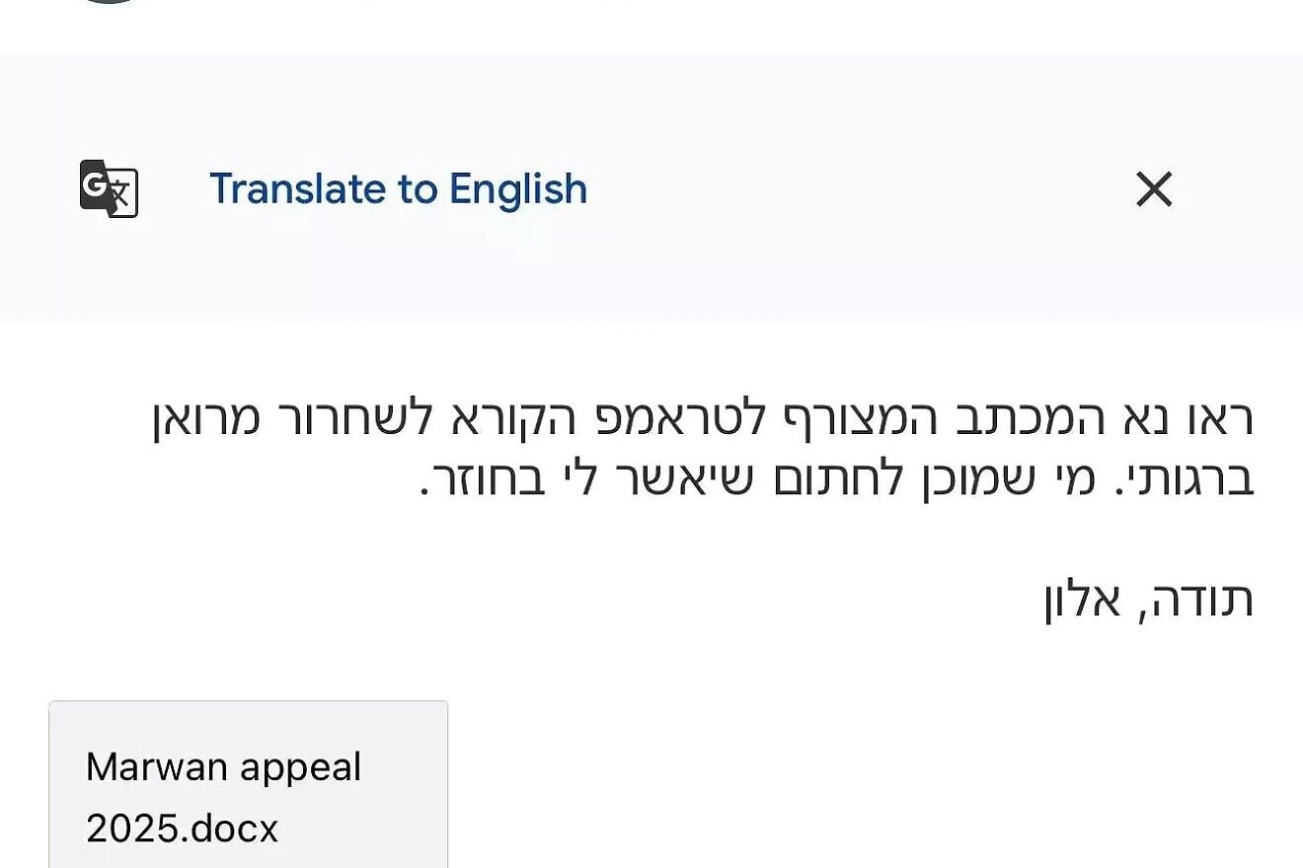Click the first line of the Hebrew message
The image size is (1303, 868).
click(702, 418)
